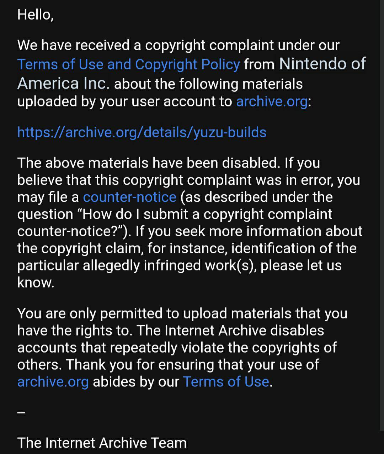Open the yuzu-builds archive details URL
Screen dimensions: 384x454
point(142,132)
